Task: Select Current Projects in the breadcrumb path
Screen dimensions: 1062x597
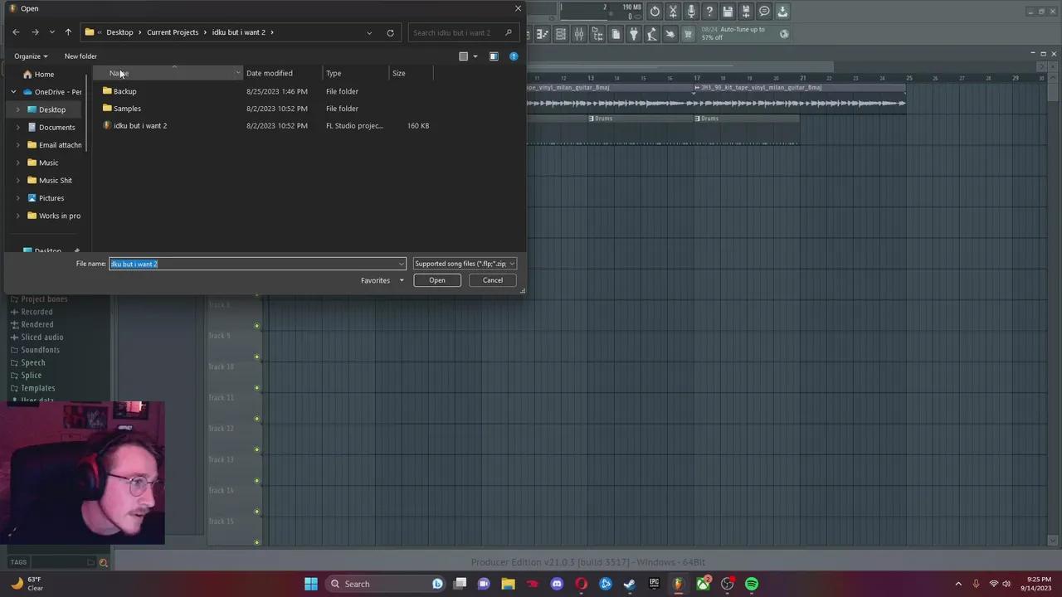Action: coord(173,32)
